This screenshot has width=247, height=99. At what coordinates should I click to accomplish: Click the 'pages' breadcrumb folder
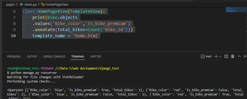pyautogui.click(x=10, y=5)
